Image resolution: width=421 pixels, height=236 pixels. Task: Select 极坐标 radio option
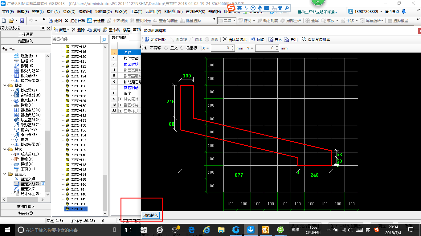[x=182, y=48]
